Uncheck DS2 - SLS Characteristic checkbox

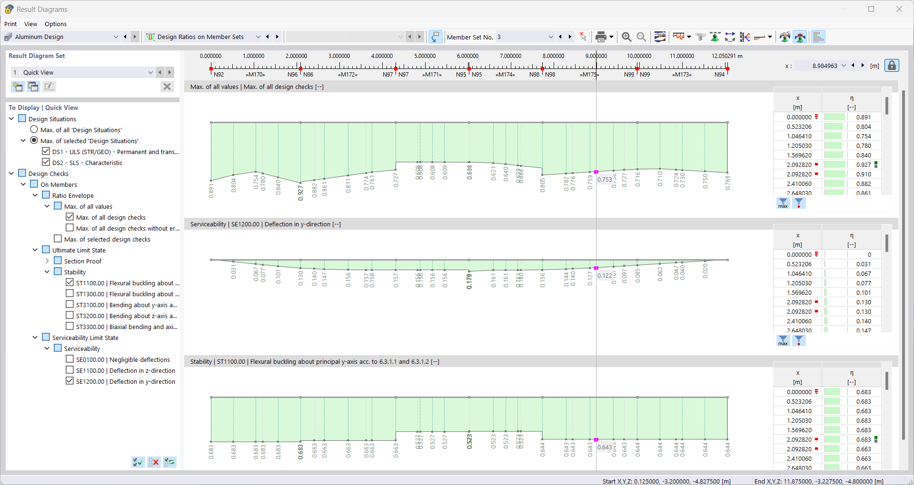point(46,162)
